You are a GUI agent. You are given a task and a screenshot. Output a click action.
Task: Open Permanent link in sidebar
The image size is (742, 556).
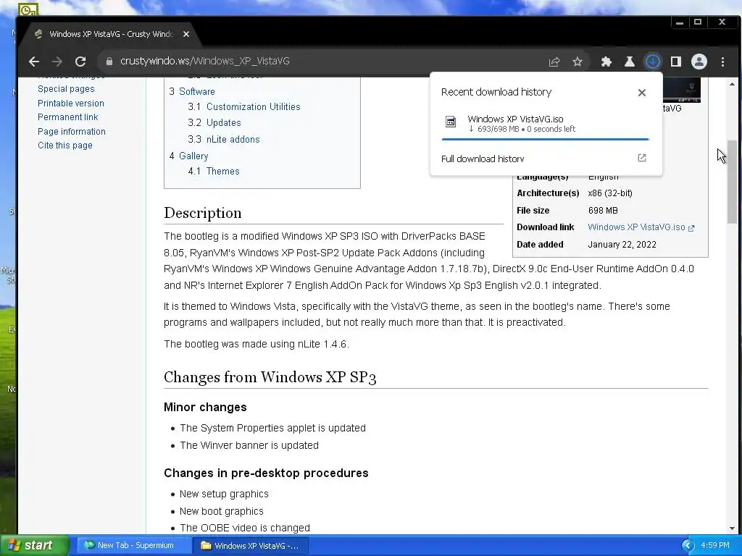tap(67, 117)
